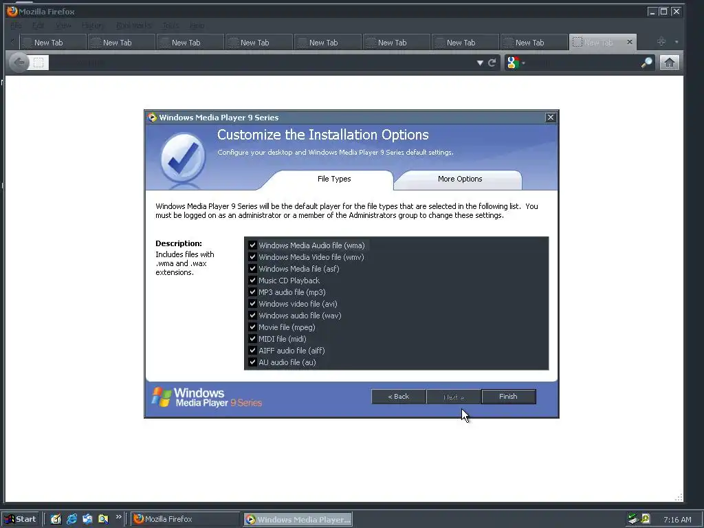The height and width of the screenshot is (528, 704).
Task: Open the Firefox File menu
Action: (x=16, y=25)
